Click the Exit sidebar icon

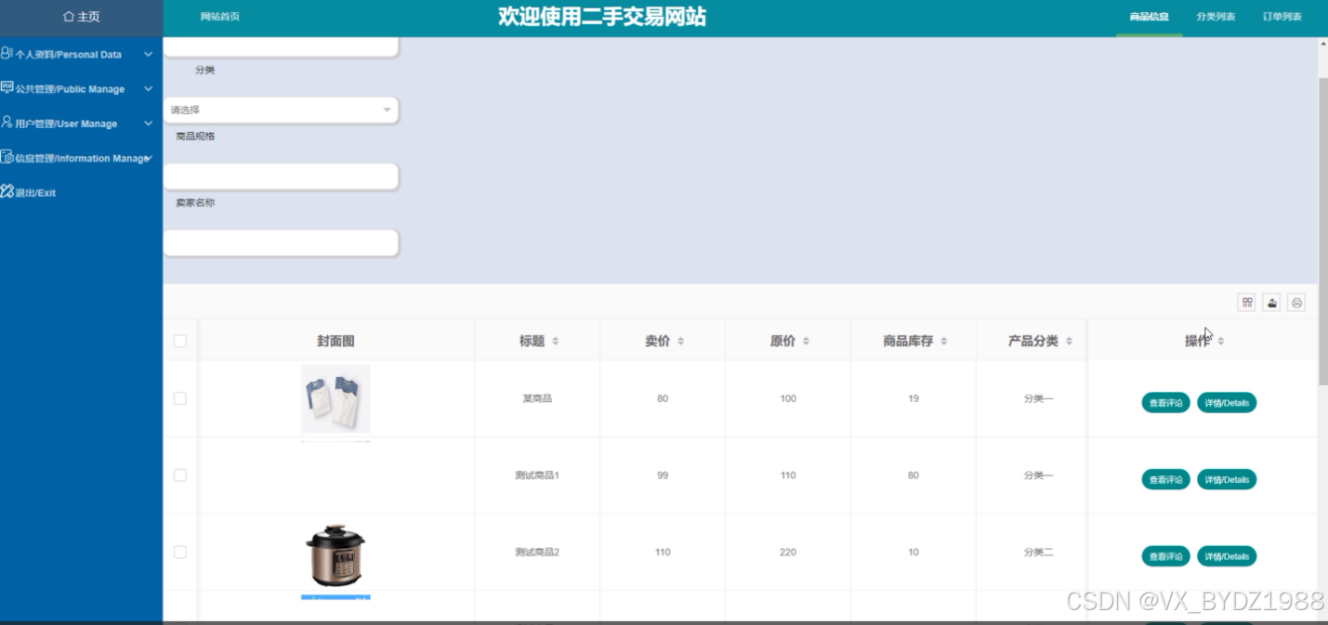[7, 192]
